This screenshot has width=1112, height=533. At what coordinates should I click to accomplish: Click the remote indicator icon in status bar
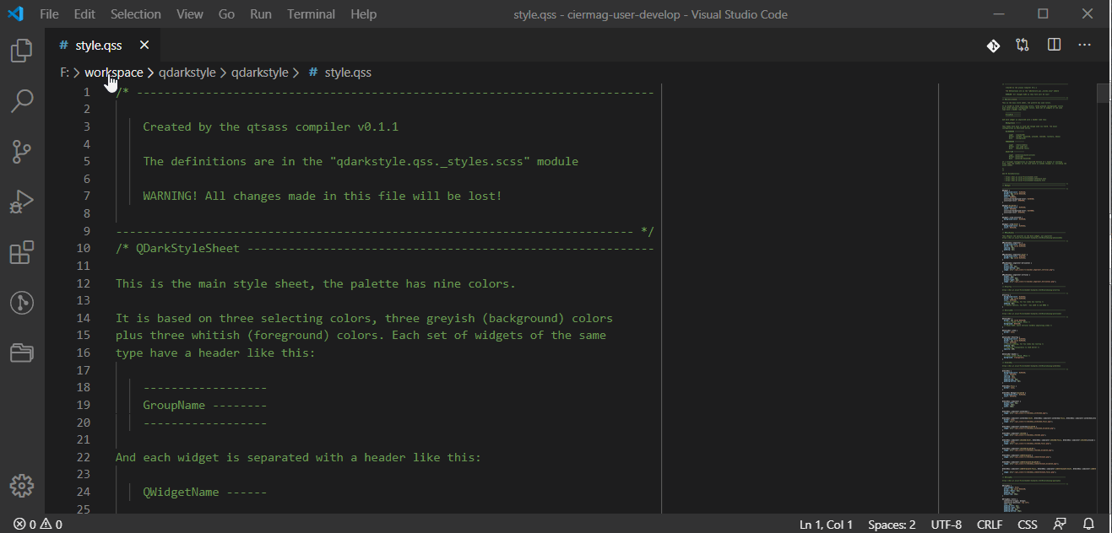pos(1060,524)
